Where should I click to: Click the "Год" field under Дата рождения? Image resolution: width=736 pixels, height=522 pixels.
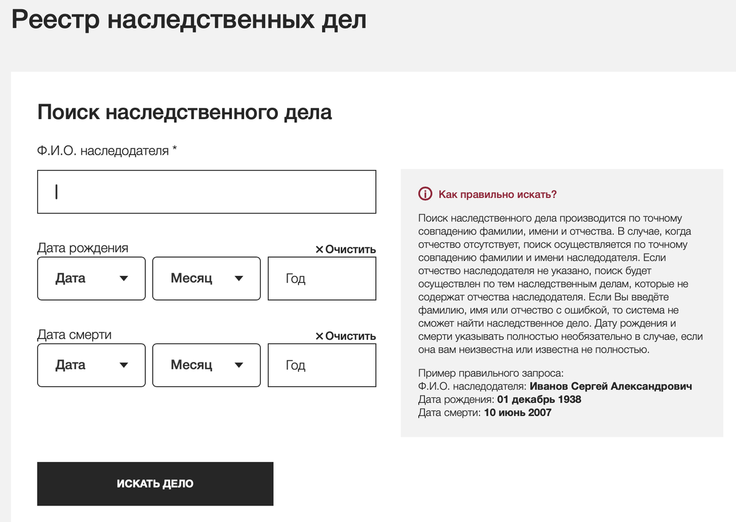321,278
